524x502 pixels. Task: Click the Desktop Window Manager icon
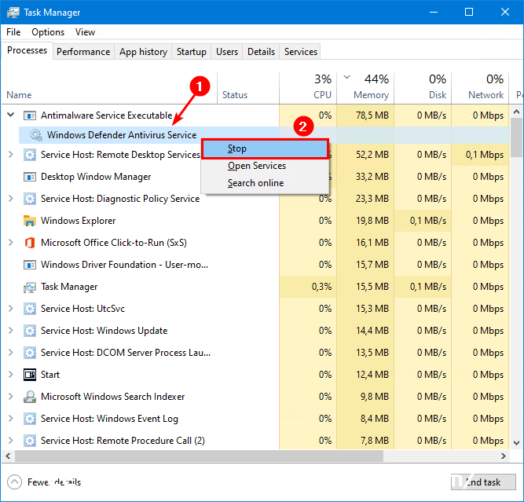tap(30, 177)
